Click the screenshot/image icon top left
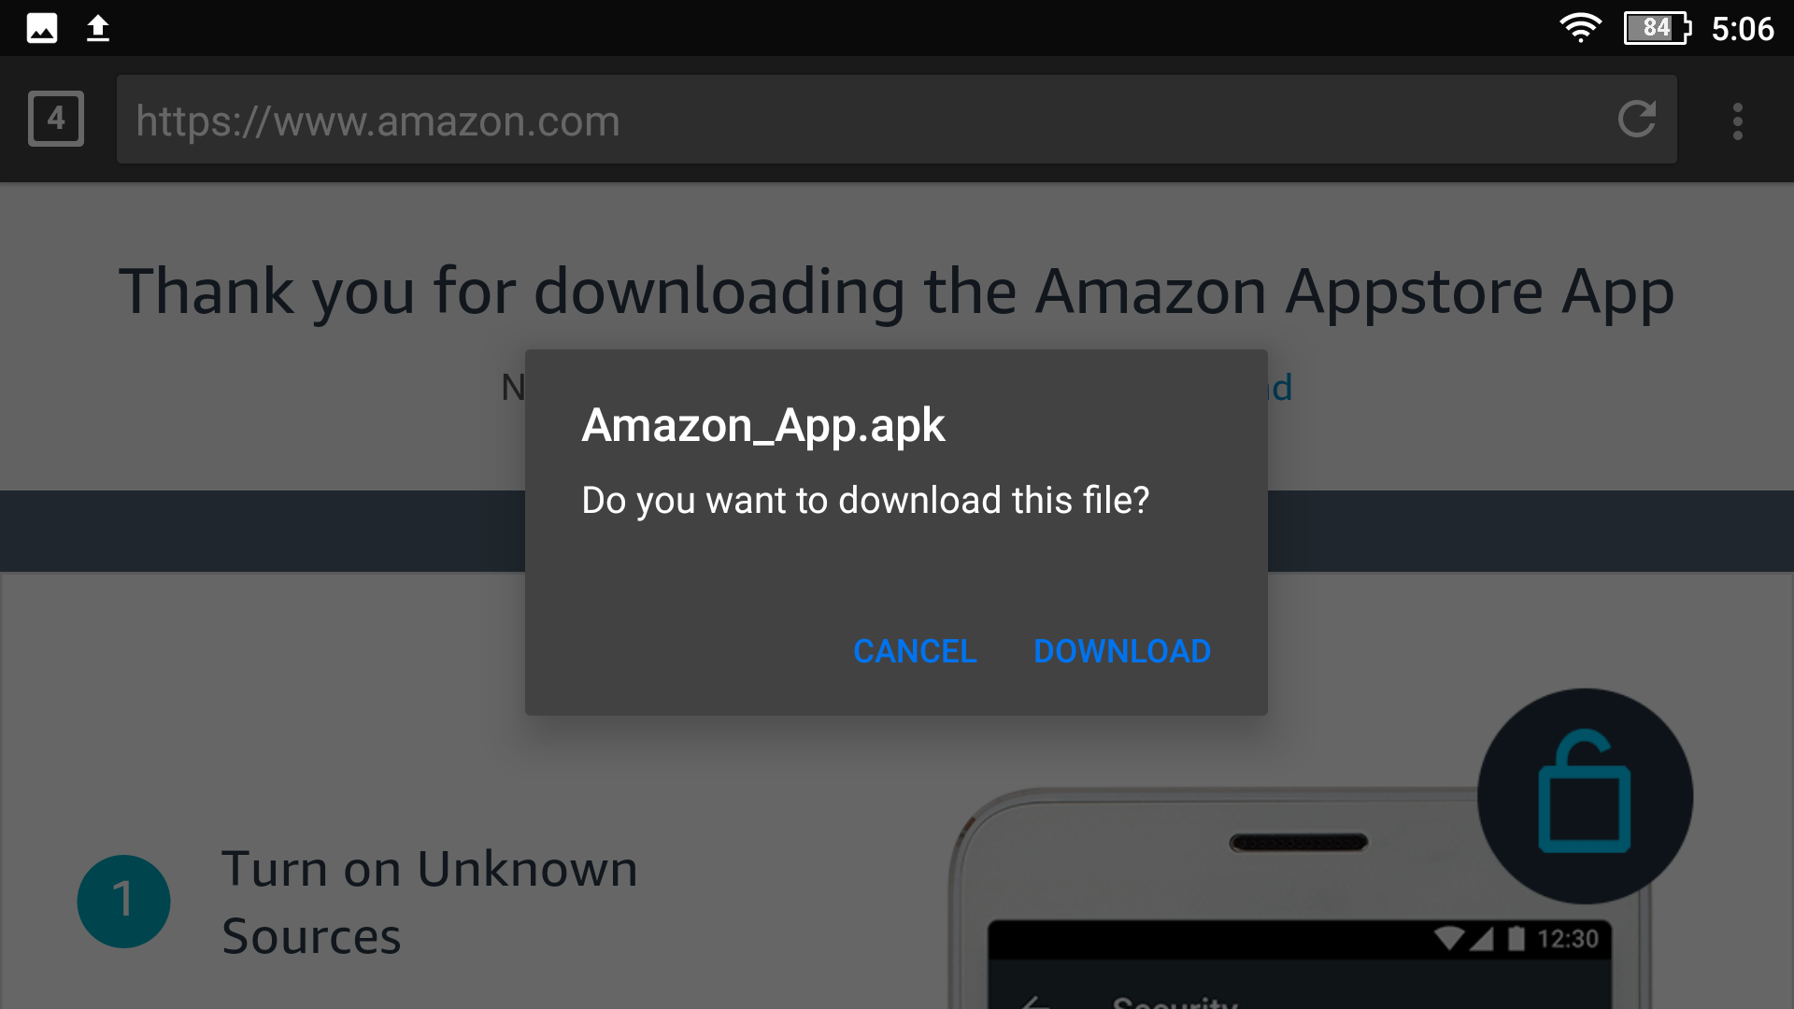The image size is (1794, 1009). 39,27
